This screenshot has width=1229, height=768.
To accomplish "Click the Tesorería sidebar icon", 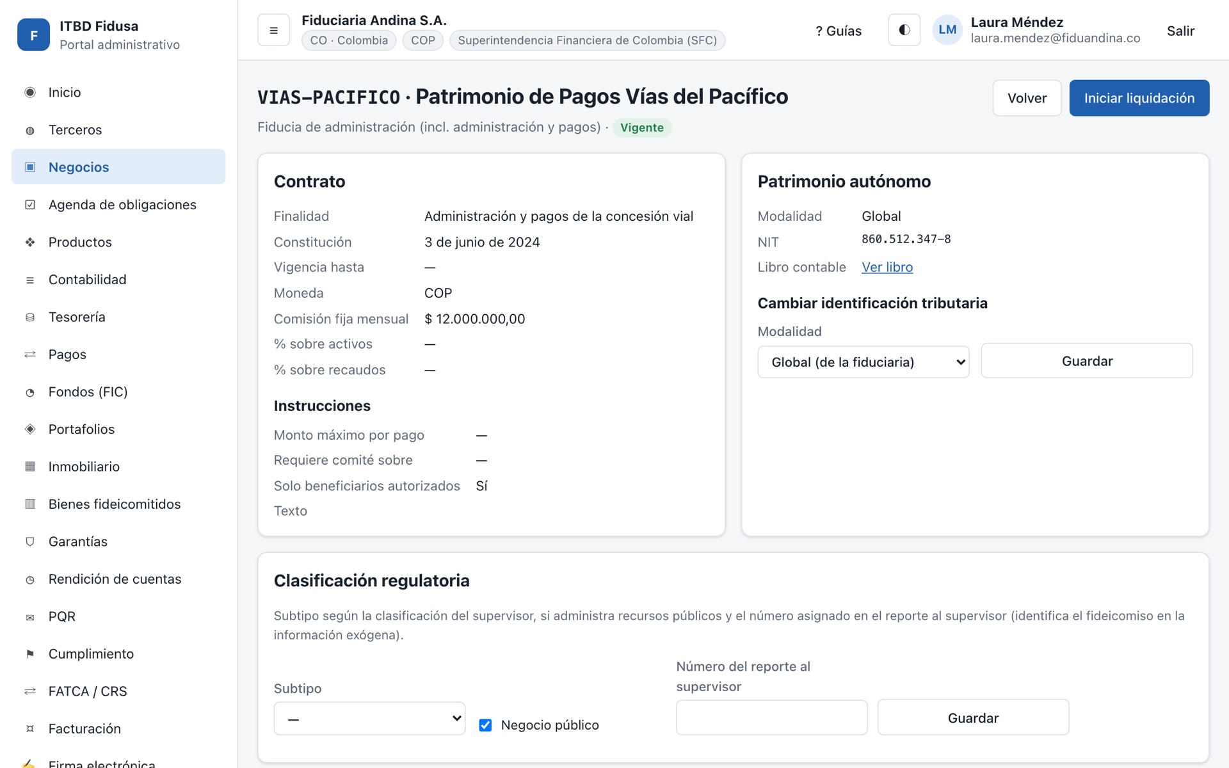I will [x=30, y=317].
